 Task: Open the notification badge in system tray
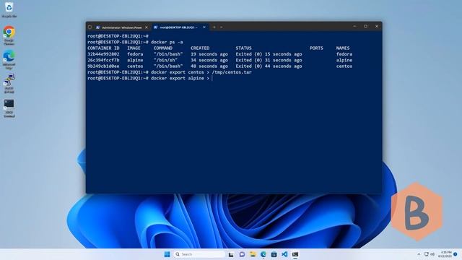point(456,254)
